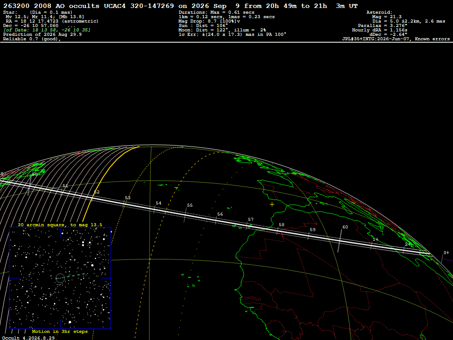Click time marker 50 at left edge
The image size is (453, 340).
(35, 174)
